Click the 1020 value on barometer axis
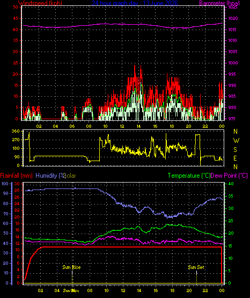 coord(233,18)
